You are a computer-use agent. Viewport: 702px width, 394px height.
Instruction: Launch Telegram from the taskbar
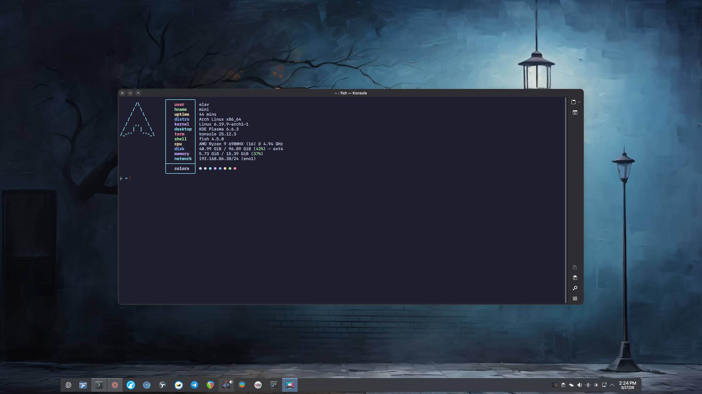tap(194, 385)
